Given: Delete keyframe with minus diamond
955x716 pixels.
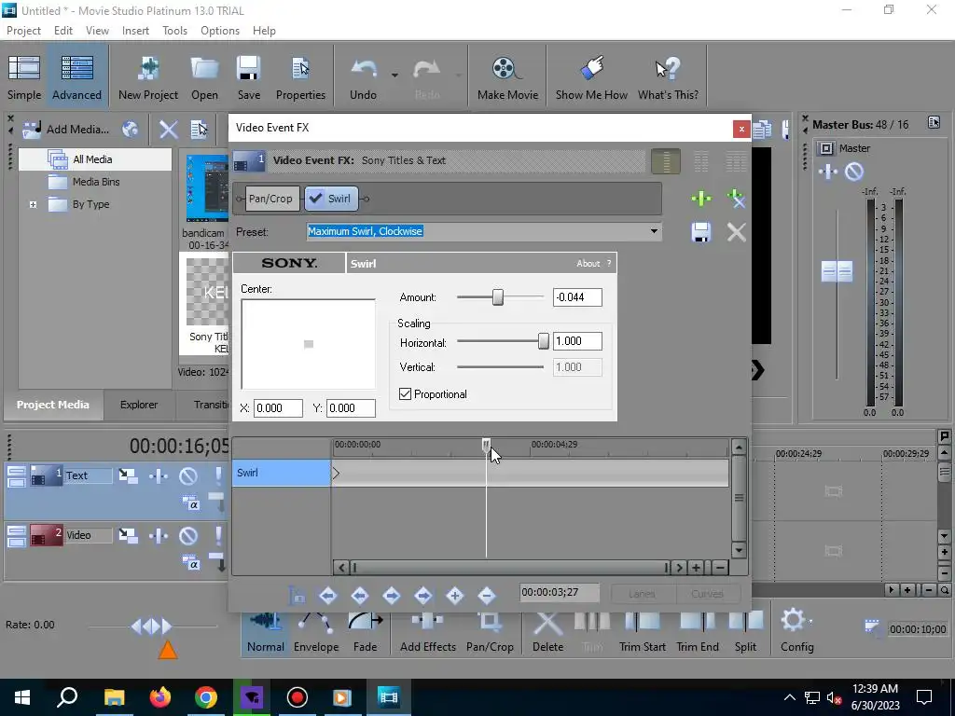Looking at the screenshot, I should (487, 596).
